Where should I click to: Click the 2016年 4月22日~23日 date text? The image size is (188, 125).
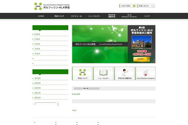coord(142,53)
